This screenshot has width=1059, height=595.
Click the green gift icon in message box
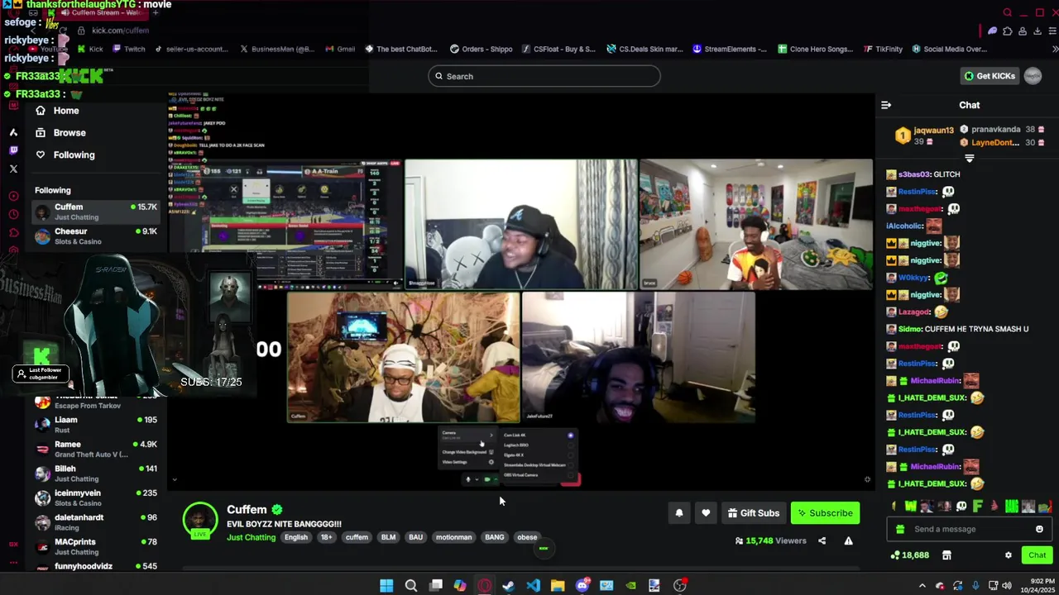click(900, 529)
